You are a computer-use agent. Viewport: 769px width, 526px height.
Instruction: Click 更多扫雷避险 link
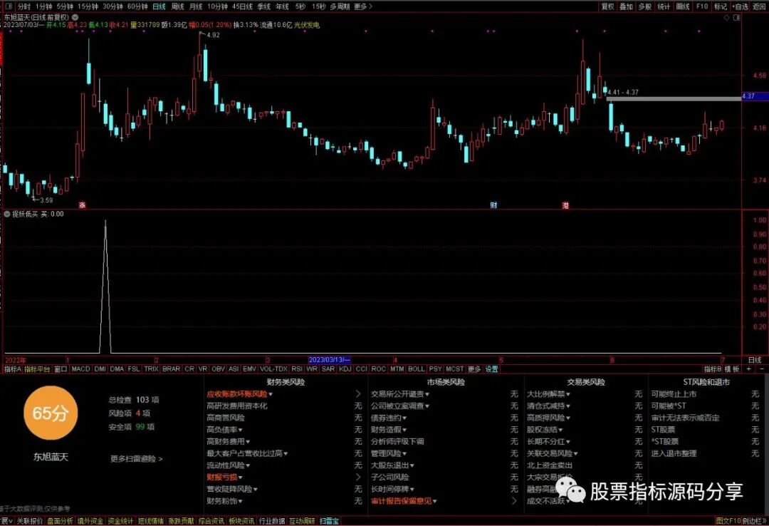coord(136,459)
